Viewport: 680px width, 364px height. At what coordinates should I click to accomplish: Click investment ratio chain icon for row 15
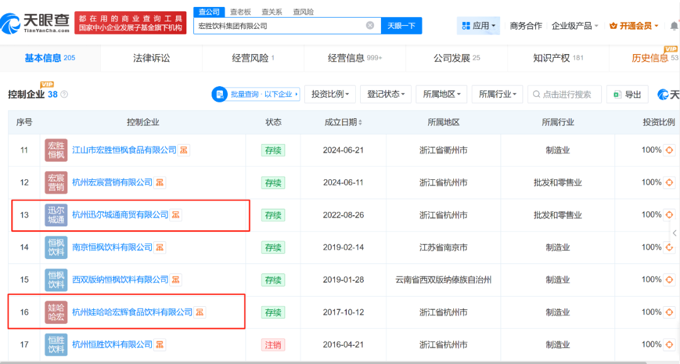click(669, 280)
